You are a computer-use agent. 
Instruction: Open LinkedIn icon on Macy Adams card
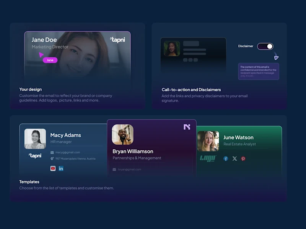61,168
